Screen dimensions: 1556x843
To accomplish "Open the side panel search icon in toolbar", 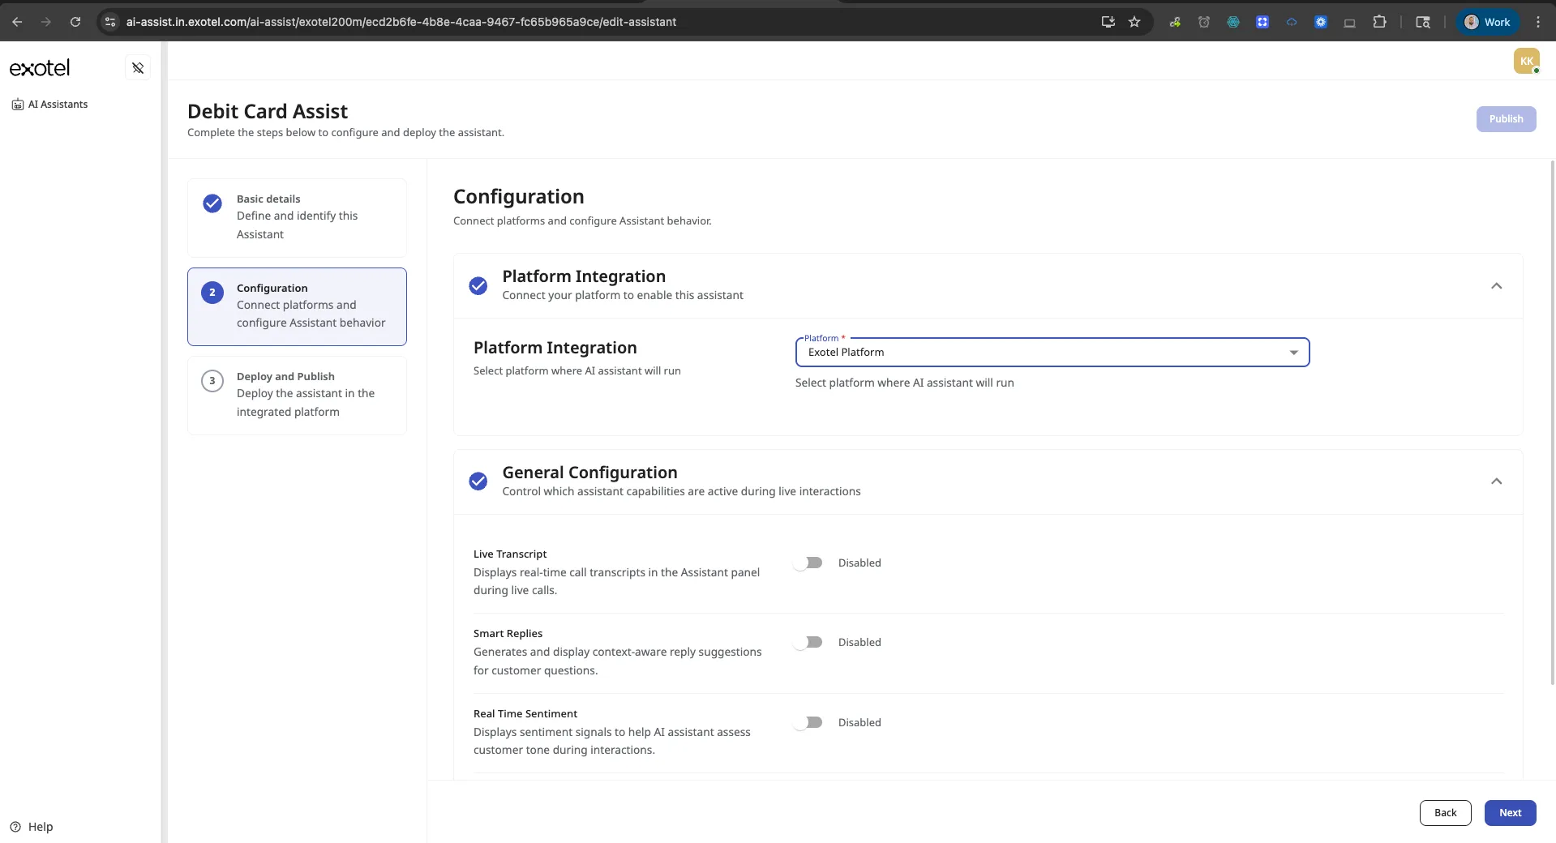I will pyautogui.click(x=1423, y=22).
